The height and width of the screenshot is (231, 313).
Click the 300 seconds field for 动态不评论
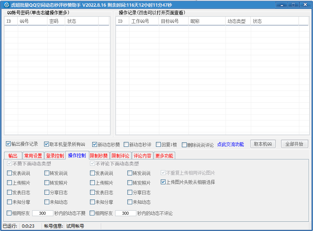pos(126,213)
